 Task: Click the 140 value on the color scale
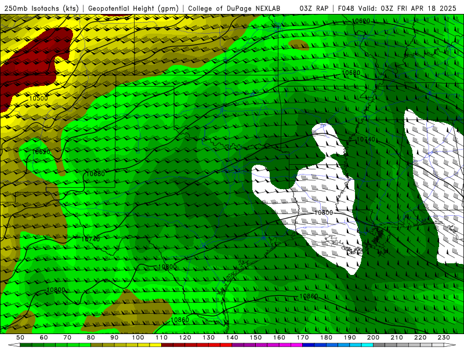(233, 338)
